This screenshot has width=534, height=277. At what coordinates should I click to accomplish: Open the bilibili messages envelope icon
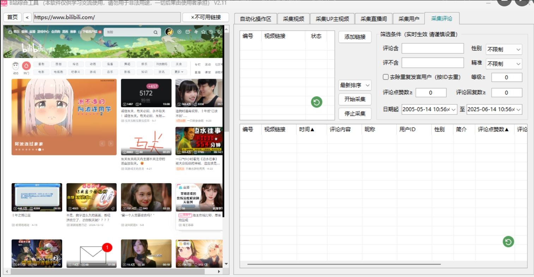(x=188, y=32)
